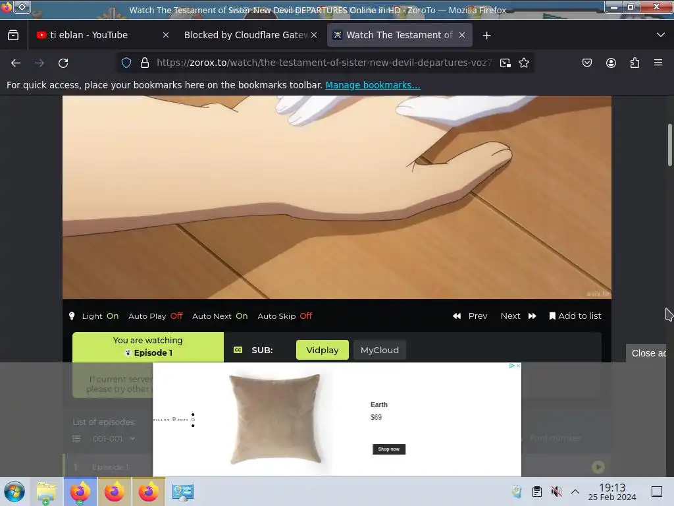Toggle Auto Play setting
The width and height of the screenshot is (674, 506).
pos(155,316)
